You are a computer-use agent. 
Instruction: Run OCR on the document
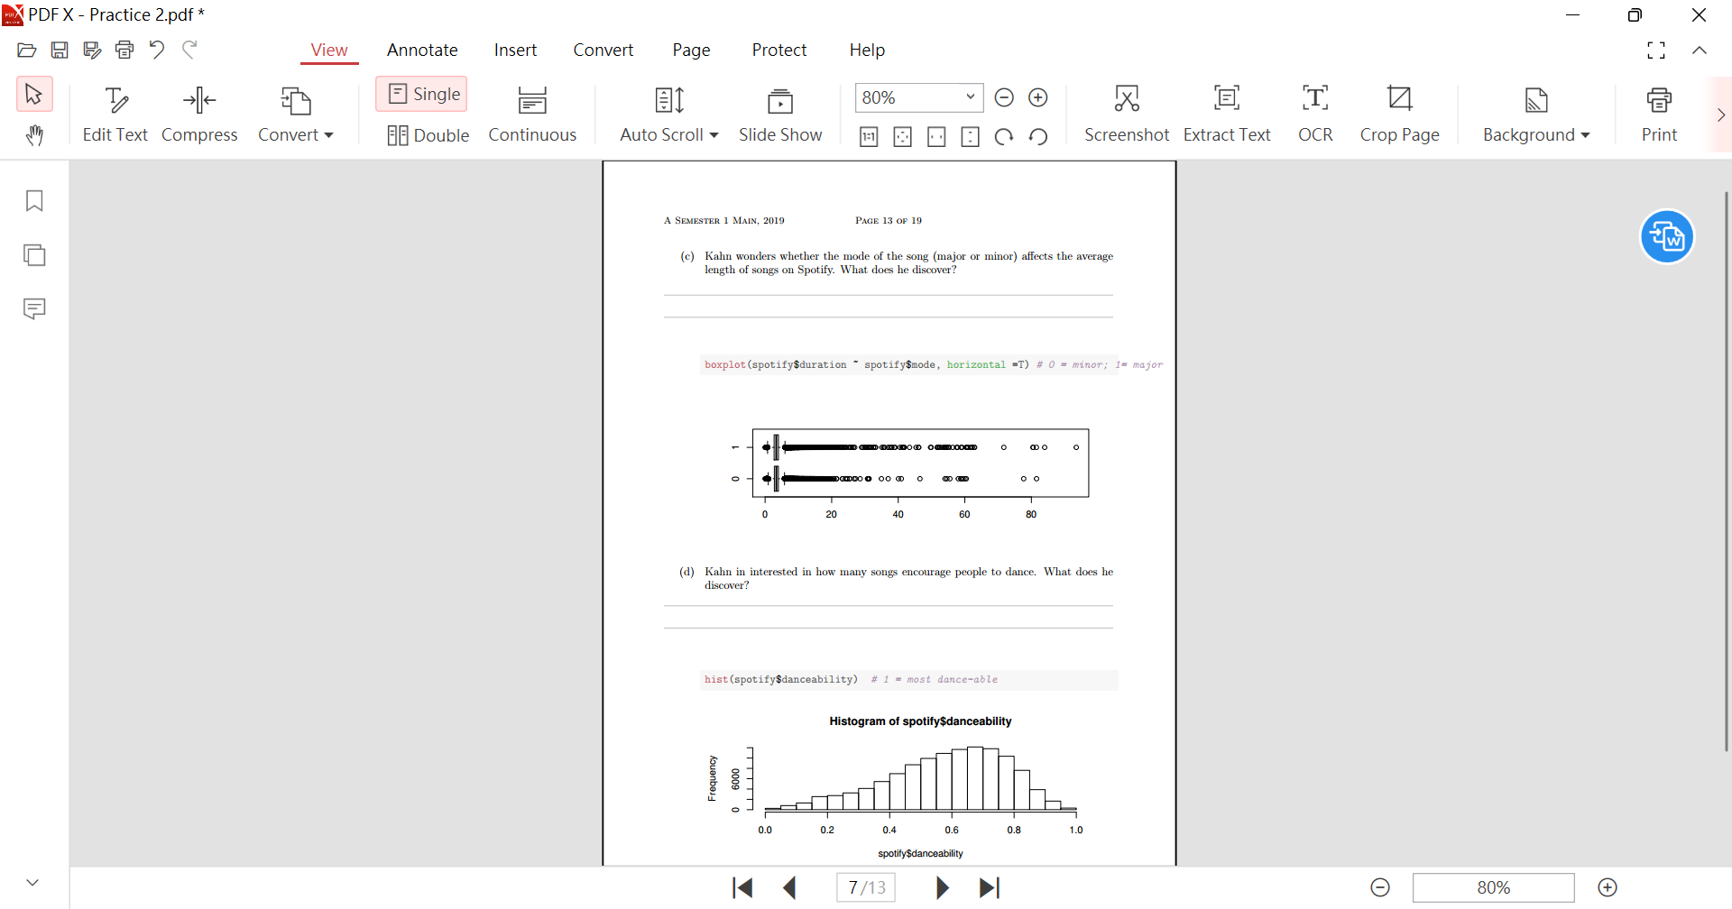coord(1315,115)
